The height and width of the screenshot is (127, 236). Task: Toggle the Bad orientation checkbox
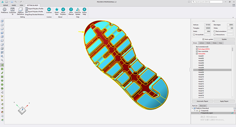tap(214, 31)
